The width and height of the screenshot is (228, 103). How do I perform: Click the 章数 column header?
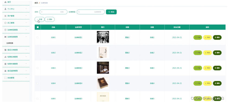[127, 27]
